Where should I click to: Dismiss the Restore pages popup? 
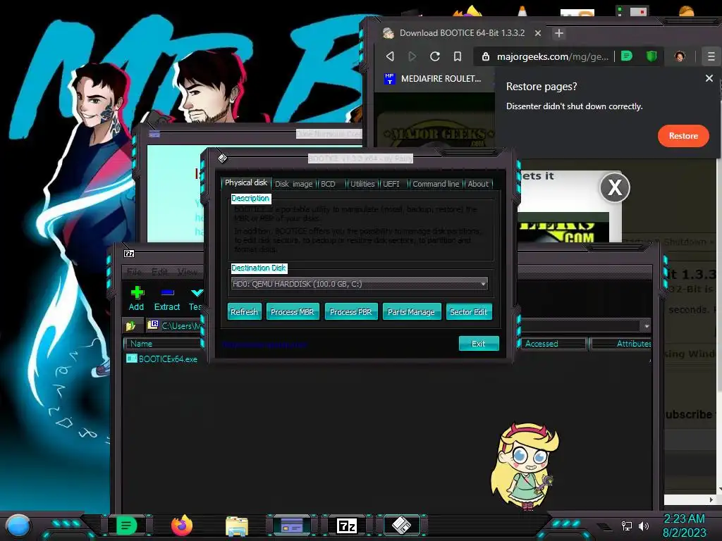pos(709,78)
